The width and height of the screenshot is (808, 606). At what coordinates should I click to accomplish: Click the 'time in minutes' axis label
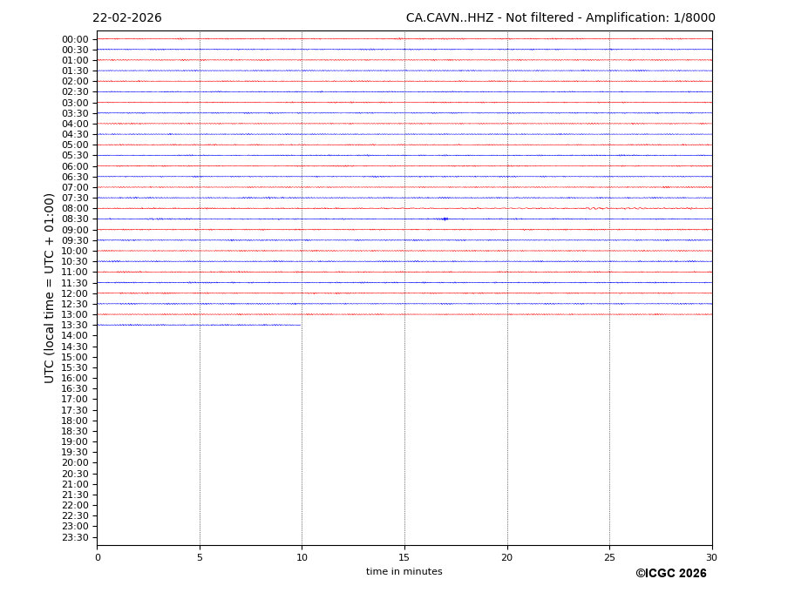pos(404,572)
